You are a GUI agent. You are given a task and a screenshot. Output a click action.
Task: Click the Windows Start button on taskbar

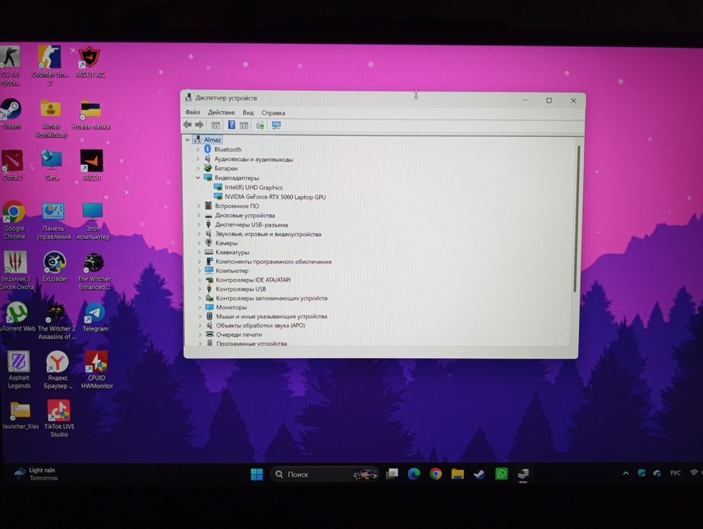[x=257, y=474]
